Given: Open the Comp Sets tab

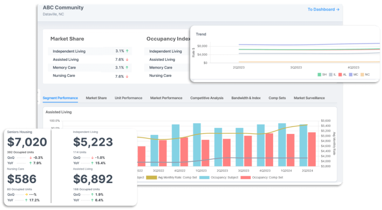Looking at the screenshot, I should 277,98.
